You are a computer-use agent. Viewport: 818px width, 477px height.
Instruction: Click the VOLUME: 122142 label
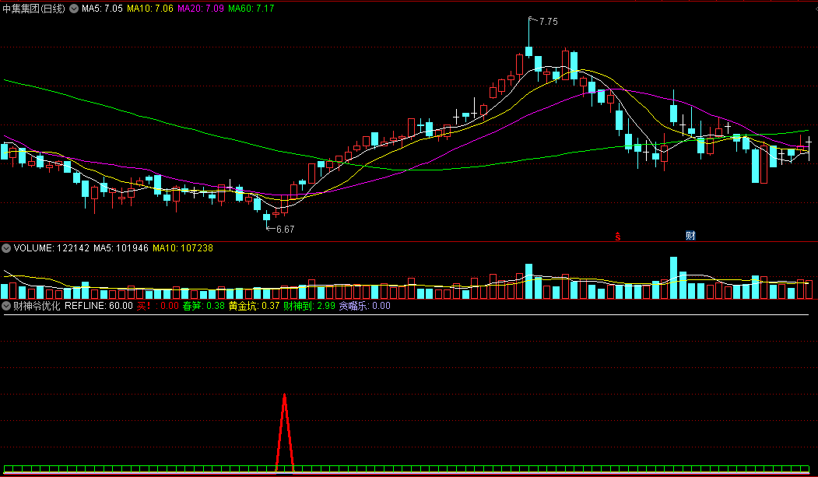click(51, 248)
